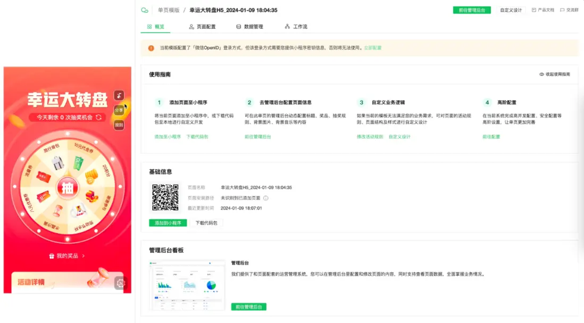The image size is (584, 323).
Task: Open the 分享 share icon on the wheel preview
Action: click(x=120, y=109)
